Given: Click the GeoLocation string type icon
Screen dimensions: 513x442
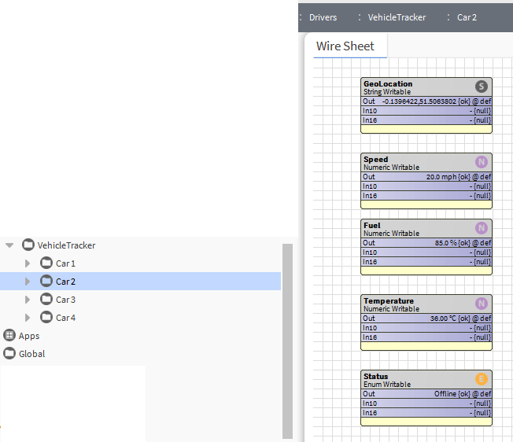Looking at the screenshot, I should (x=482, y=87).
